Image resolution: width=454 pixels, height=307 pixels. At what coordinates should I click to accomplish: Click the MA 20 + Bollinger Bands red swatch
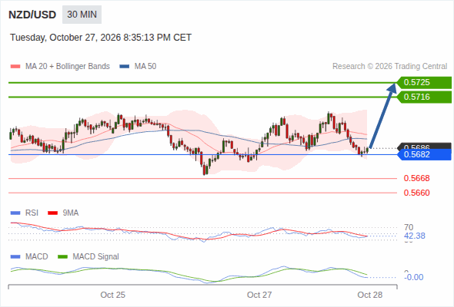click(x=15, y=67)
